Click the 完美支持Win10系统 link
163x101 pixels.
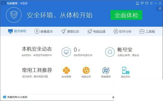click(x=15, y=97)
